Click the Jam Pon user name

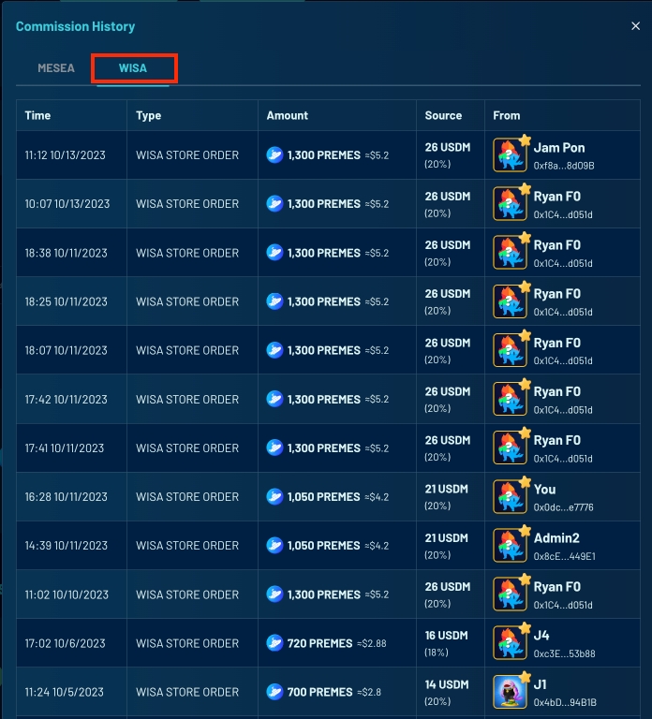point(559,148)
